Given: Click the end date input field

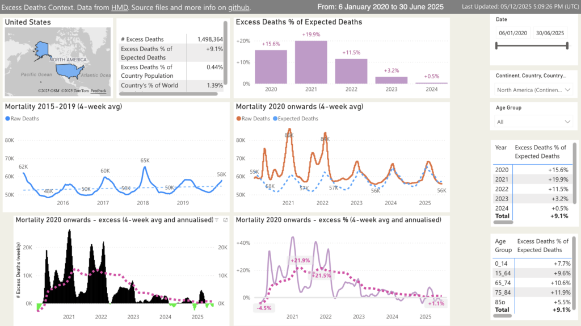Looking at the screenshot, I should 549,34.
